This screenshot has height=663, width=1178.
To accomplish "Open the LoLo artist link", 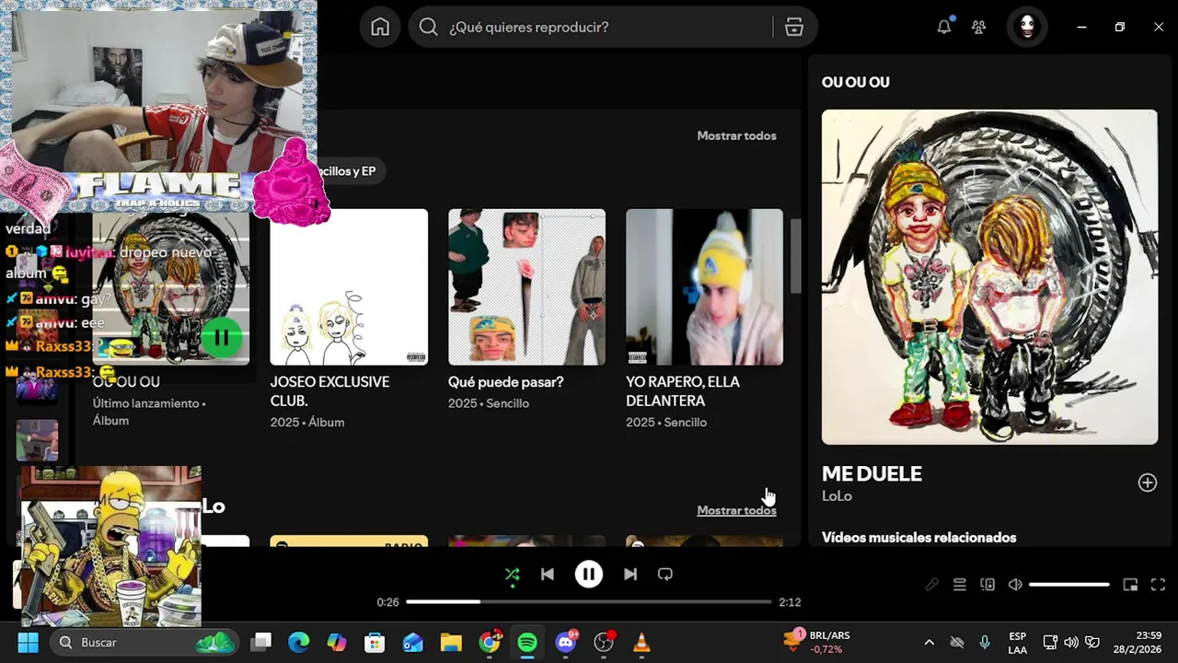I will click(x=837, y=496).
